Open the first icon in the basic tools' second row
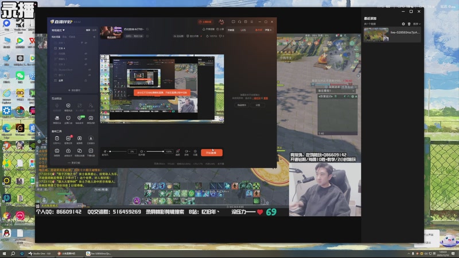This screenshot has height=258, width=459. (57, 151)
